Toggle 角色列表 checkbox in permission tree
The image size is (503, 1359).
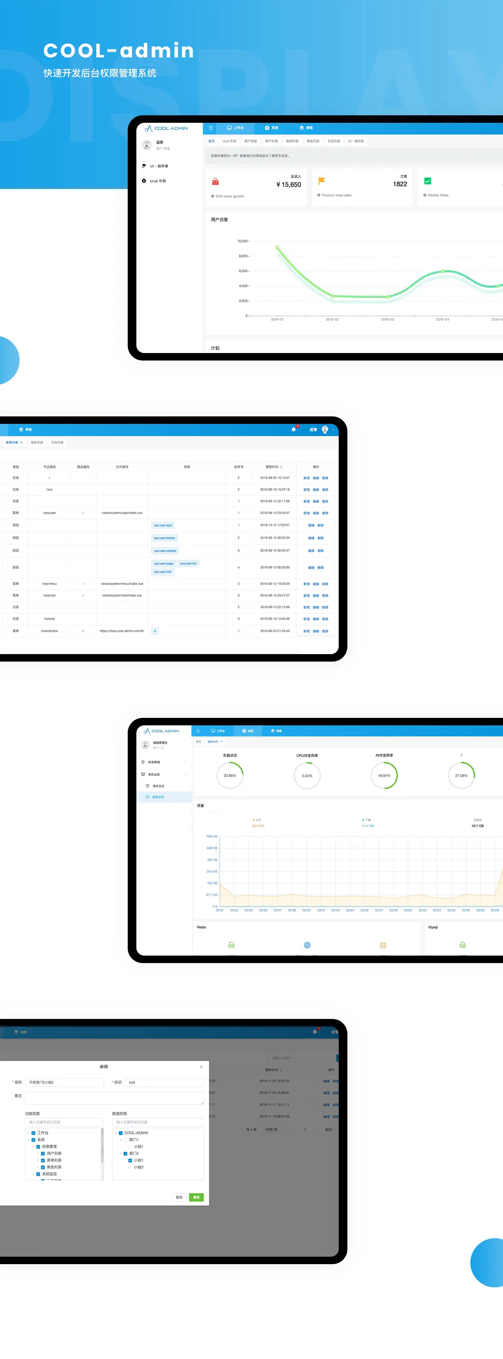coord(43,1167)
